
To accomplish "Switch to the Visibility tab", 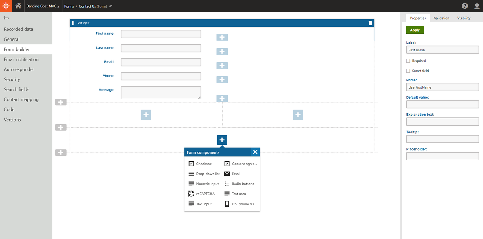I will click(463, 18).
